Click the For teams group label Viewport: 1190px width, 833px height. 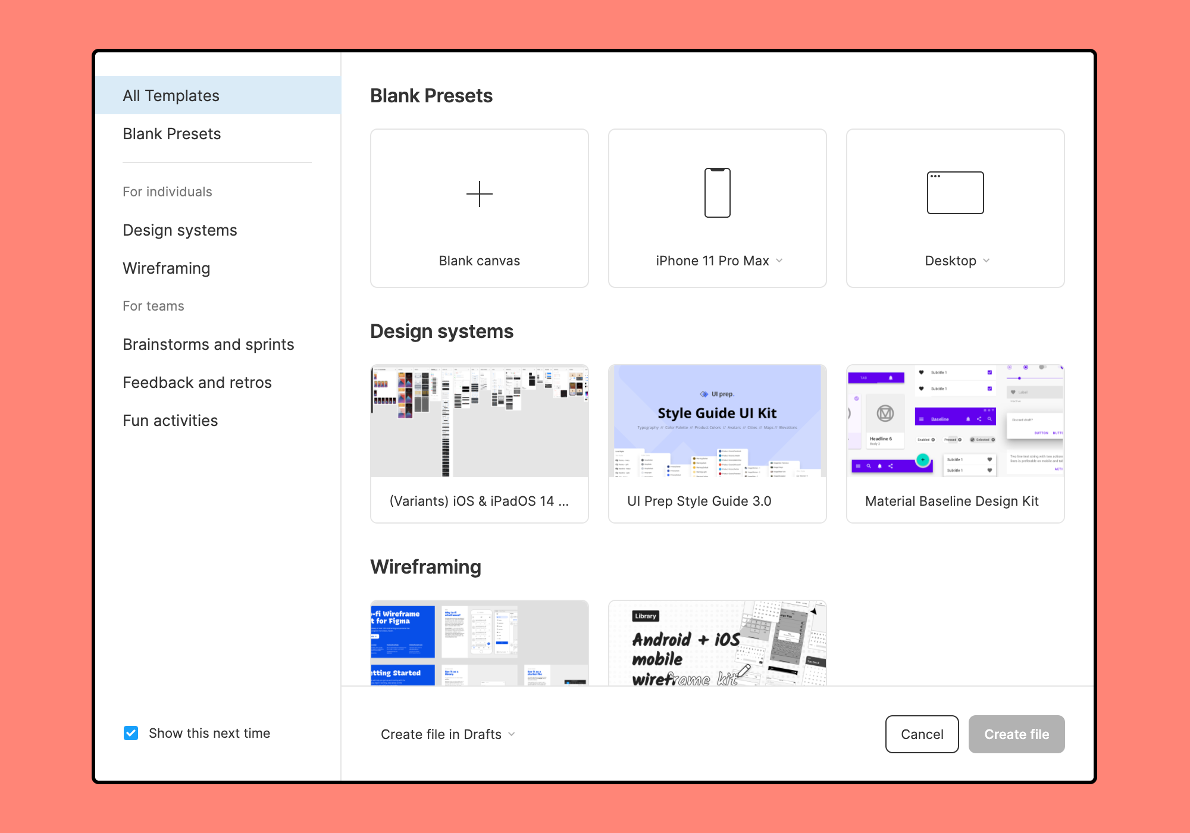[x=154, y=306]
